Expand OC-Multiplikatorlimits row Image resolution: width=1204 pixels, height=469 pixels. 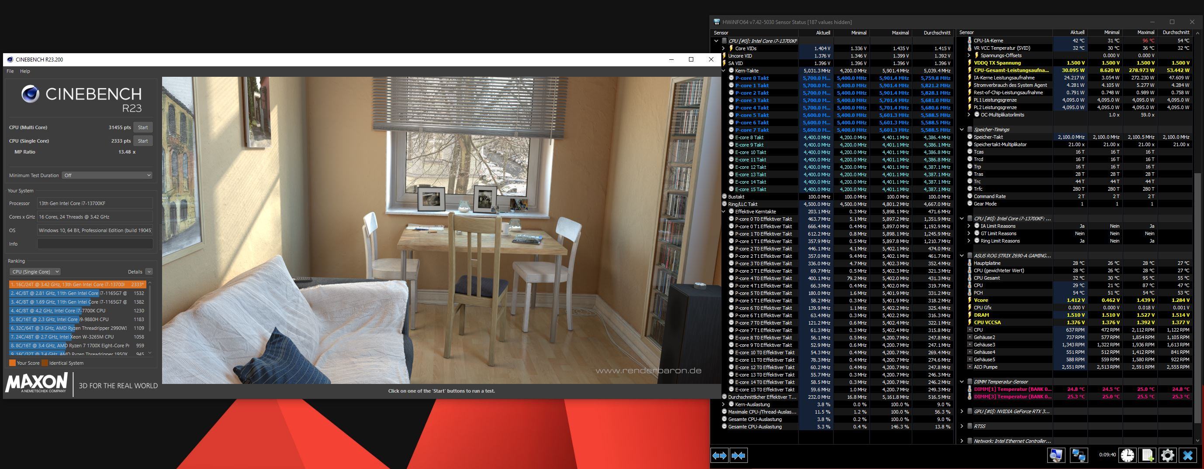[x=969, y=115]
